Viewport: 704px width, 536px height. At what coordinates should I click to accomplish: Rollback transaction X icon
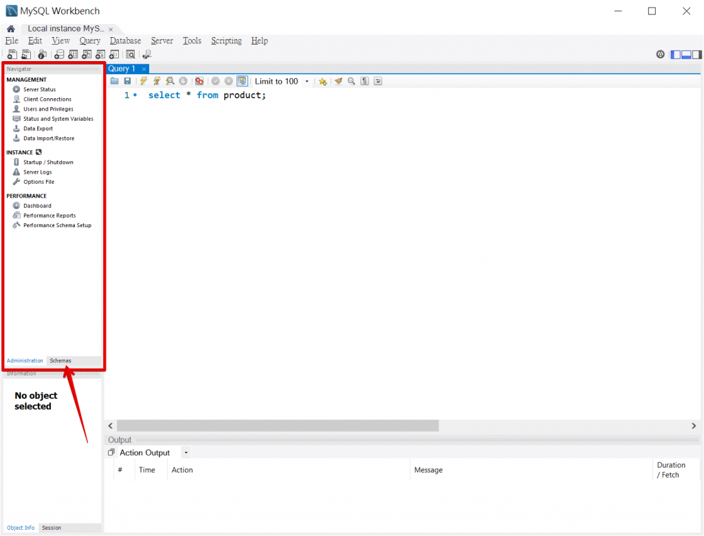(228, 81)
